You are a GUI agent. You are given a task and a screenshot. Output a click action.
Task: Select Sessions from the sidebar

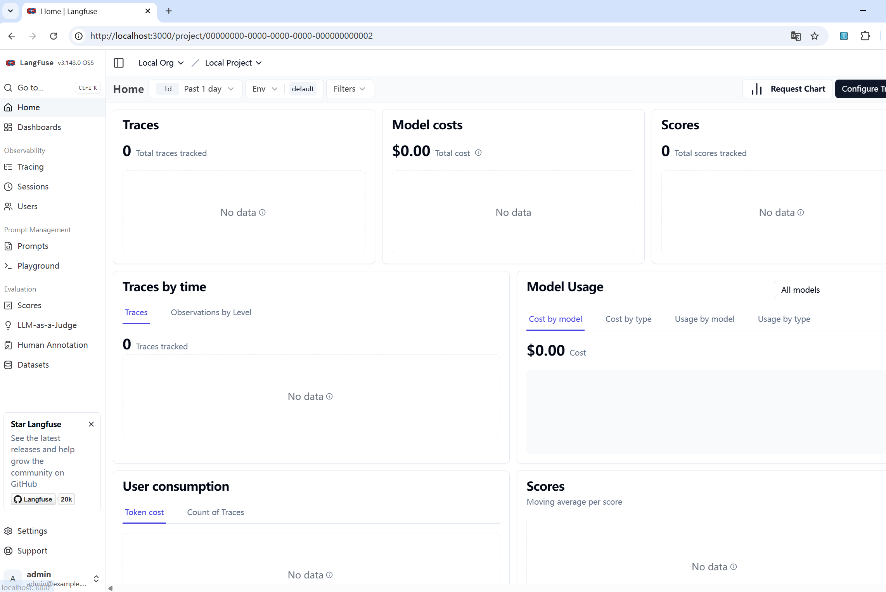33,186
